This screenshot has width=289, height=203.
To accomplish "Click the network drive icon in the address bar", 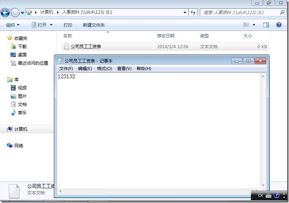I will 29,13.
